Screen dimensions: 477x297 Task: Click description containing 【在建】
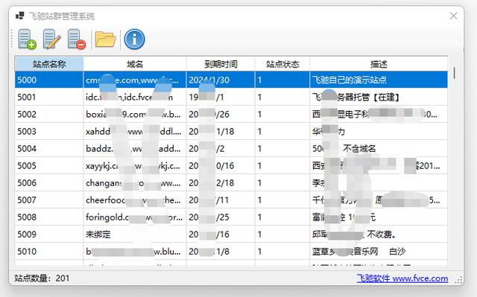[x=379, y=98]
